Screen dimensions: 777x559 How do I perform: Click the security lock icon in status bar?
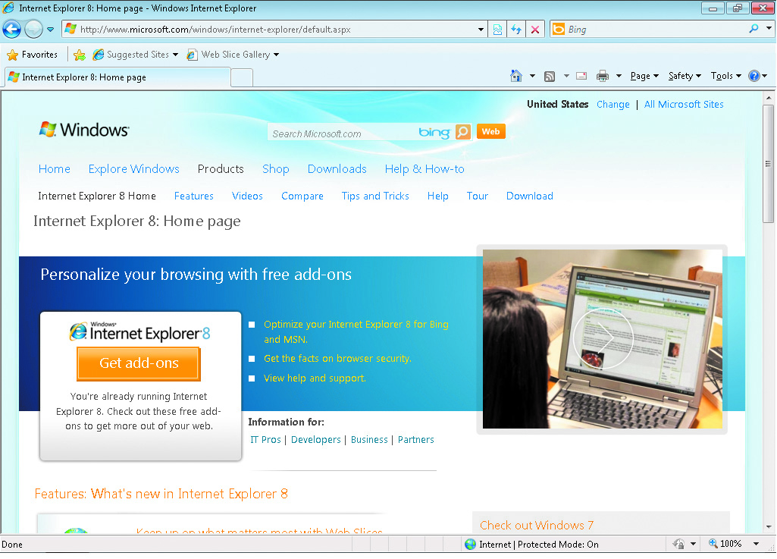[x=679, y=544]
